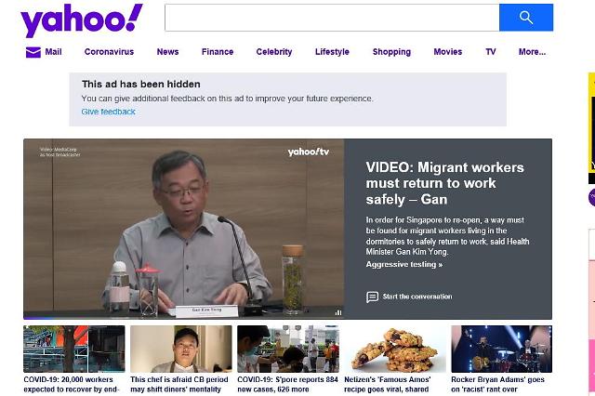This screenshot has height=396, width=595.
Task: Click 'This ad has been hidden' heading
Action: point(141,84)
